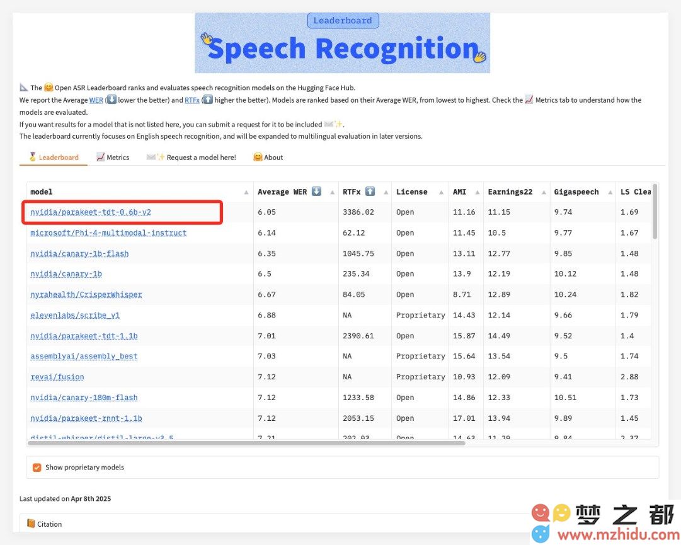Open the About tab

coord(268,158)
